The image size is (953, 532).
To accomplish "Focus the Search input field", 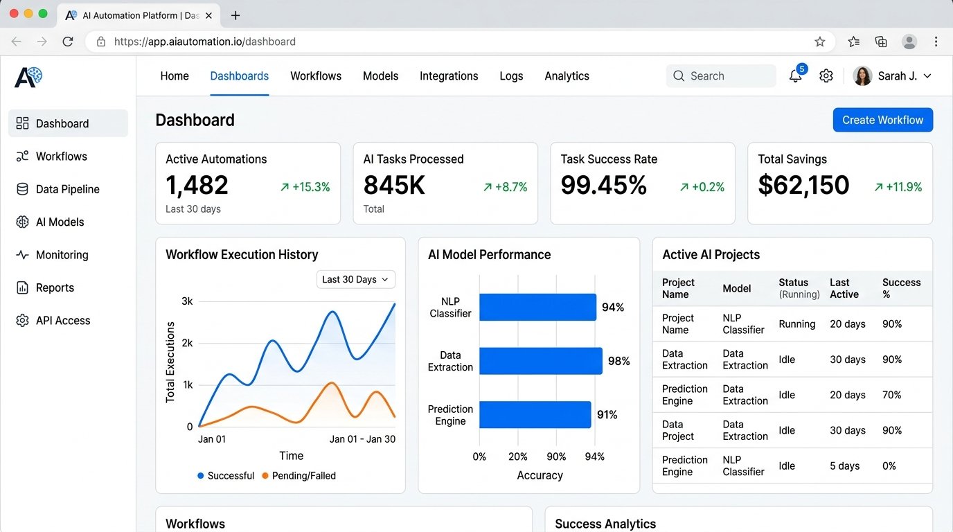I will [x=721, y=76].
